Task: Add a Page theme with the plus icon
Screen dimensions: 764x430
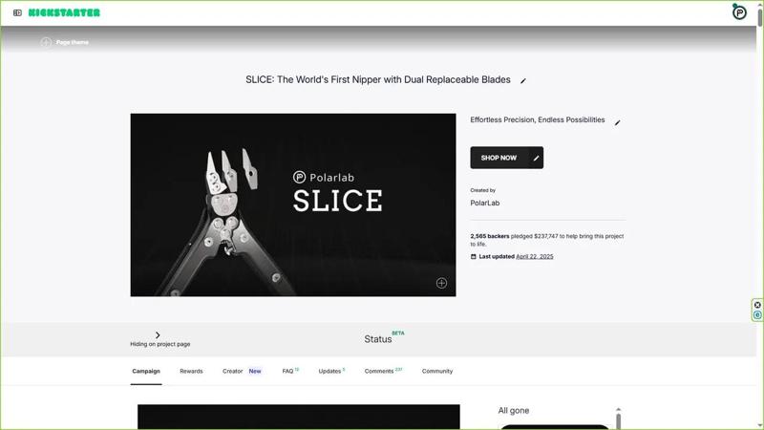Action: 46,42
